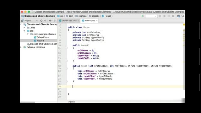Click House breadcrumb at editor bottom
Screen dimensions: 201x113
(x=72, y=102)
